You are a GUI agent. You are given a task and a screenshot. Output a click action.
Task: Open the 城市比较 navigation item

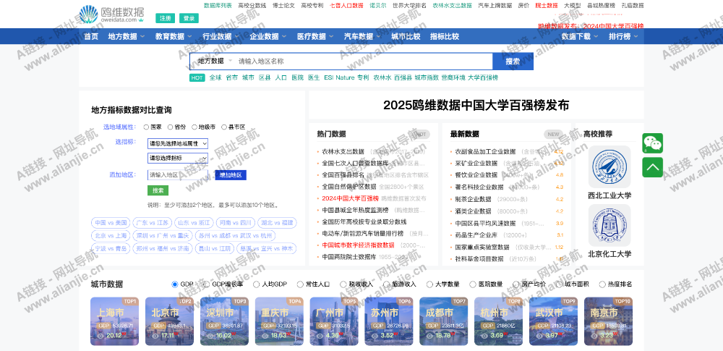406,36
